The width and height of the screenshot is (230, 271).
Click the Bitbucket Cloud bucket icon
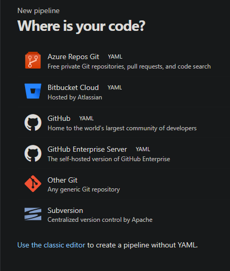[33, 91]
